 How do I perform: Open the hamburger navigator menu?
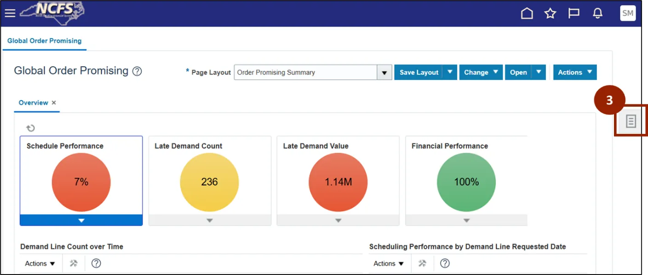[x=10, y=13]
